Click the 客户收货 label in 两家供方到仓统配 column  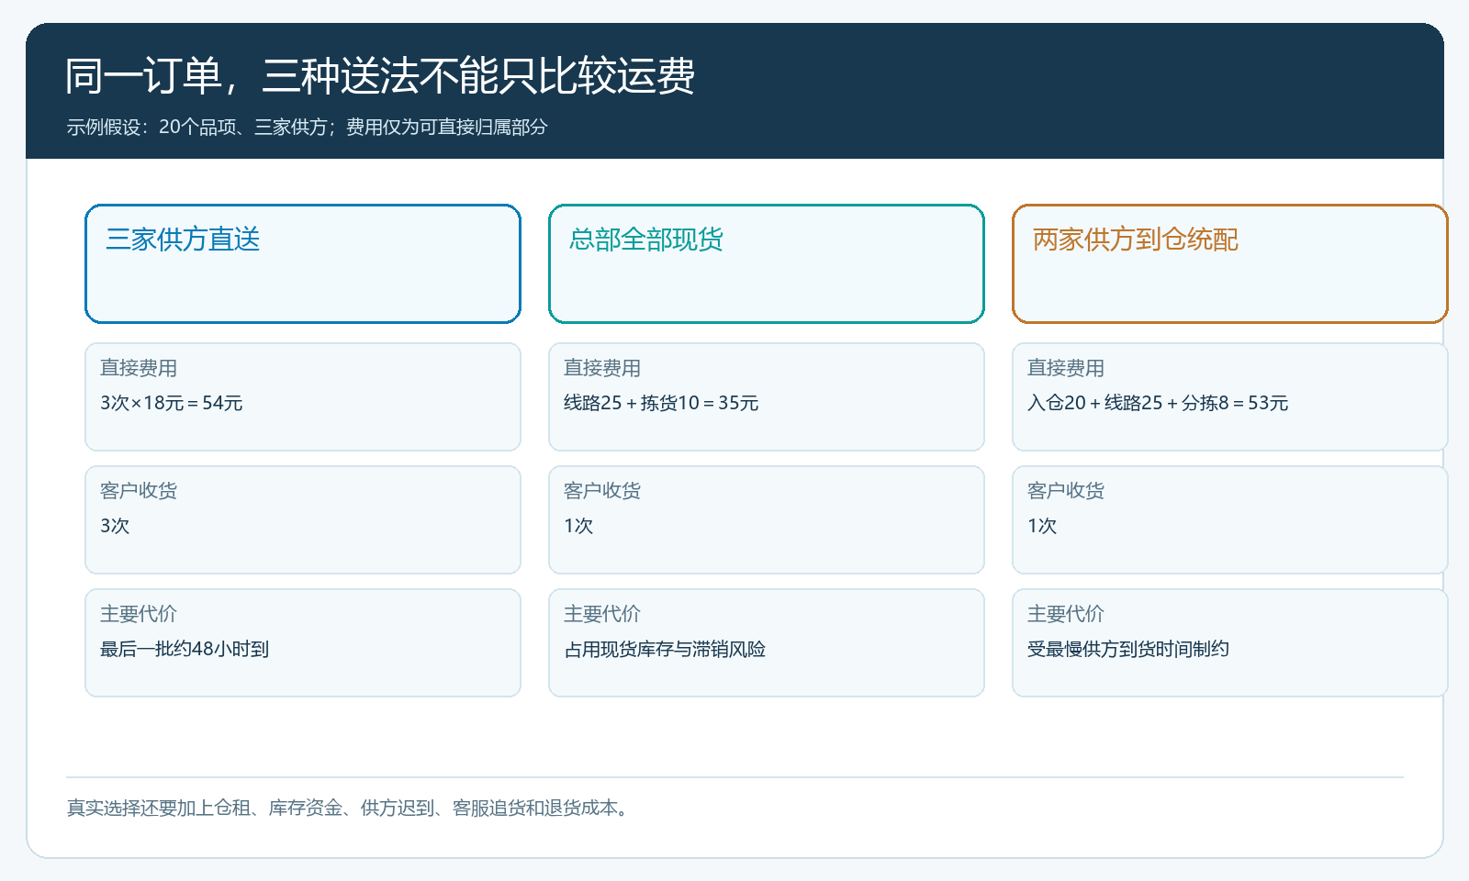(x=1066, y=491)
